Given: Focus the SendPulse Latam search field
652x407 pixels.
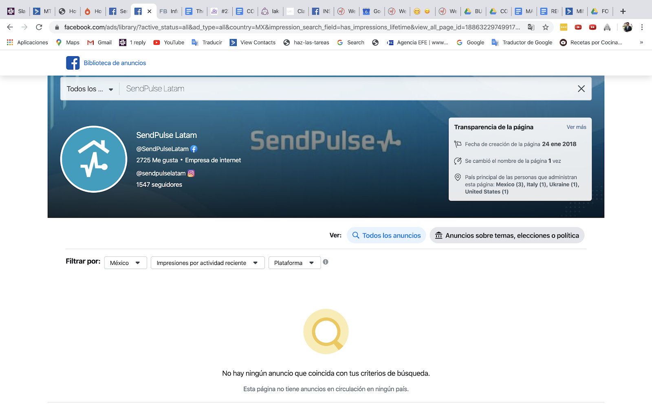Looking at the screenshot, I should click(x=348, y=89).
